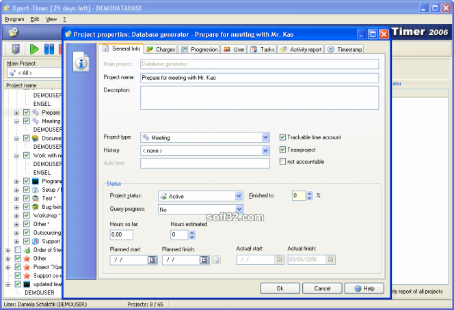Collapse the updated features tree node

(x=8, y=284)
